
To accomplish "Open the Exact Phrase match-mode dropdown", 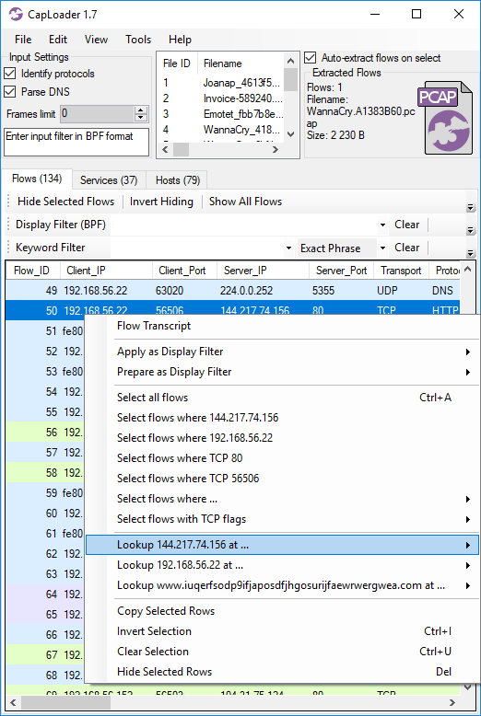I will tap(382, 248).
